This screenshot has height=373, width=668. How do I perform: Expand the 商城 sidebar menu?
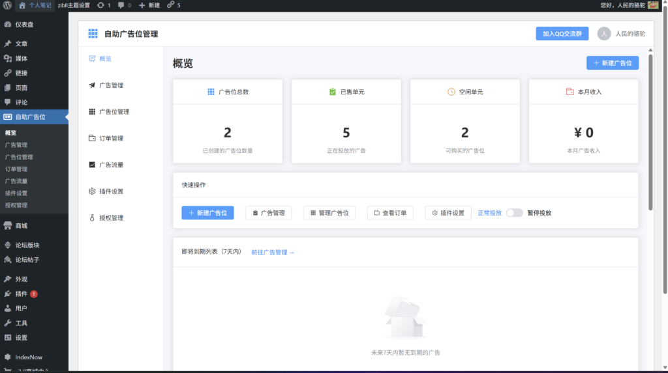(22, 226)
